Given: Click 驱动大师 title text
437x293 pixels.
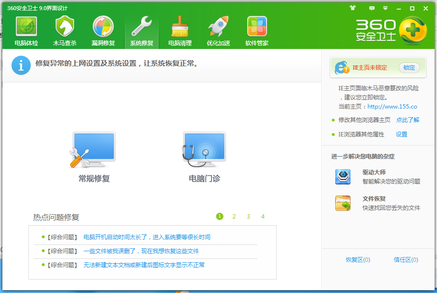Looking at the screenshot, I should pos(374,172).
